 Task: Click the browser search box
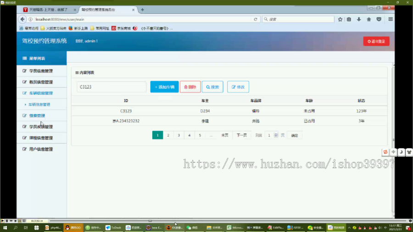point(298,19)
